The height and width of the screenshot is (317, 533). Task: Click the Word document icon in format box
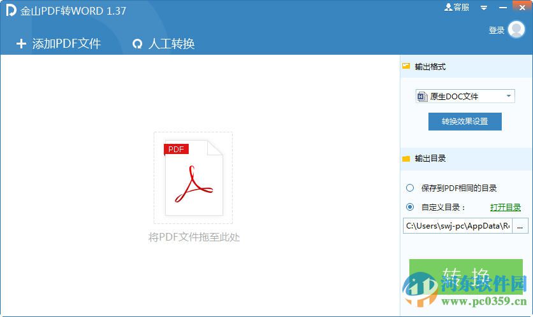coord(422,96)
